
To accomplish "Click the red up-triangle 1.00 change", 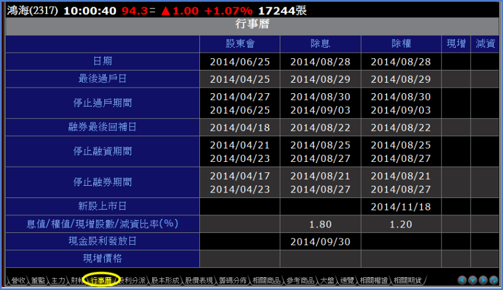I will (x=180, y=11).
